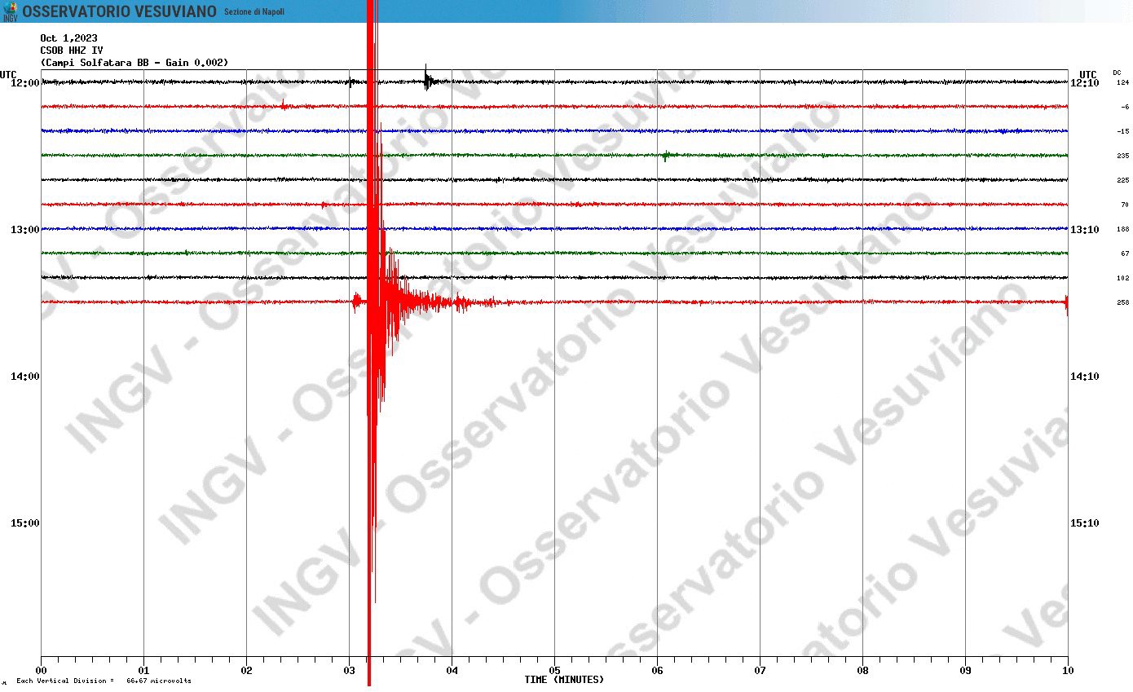
Task: Click the 05 minute axis label
Action: (x=555, y=671)
